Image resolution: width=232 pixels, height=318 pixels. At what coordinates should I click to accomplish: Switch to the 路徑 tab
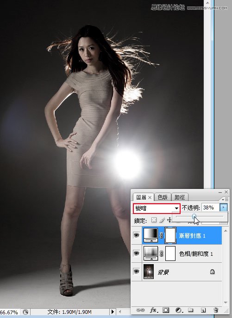[180, 197]
